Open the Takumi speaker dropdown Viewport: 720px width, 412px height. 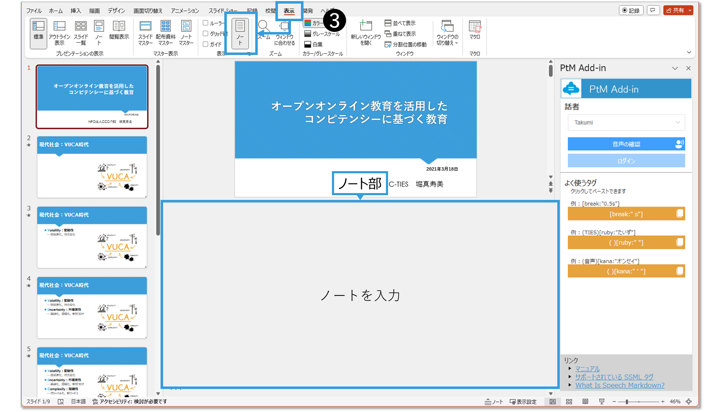(626, 123)
